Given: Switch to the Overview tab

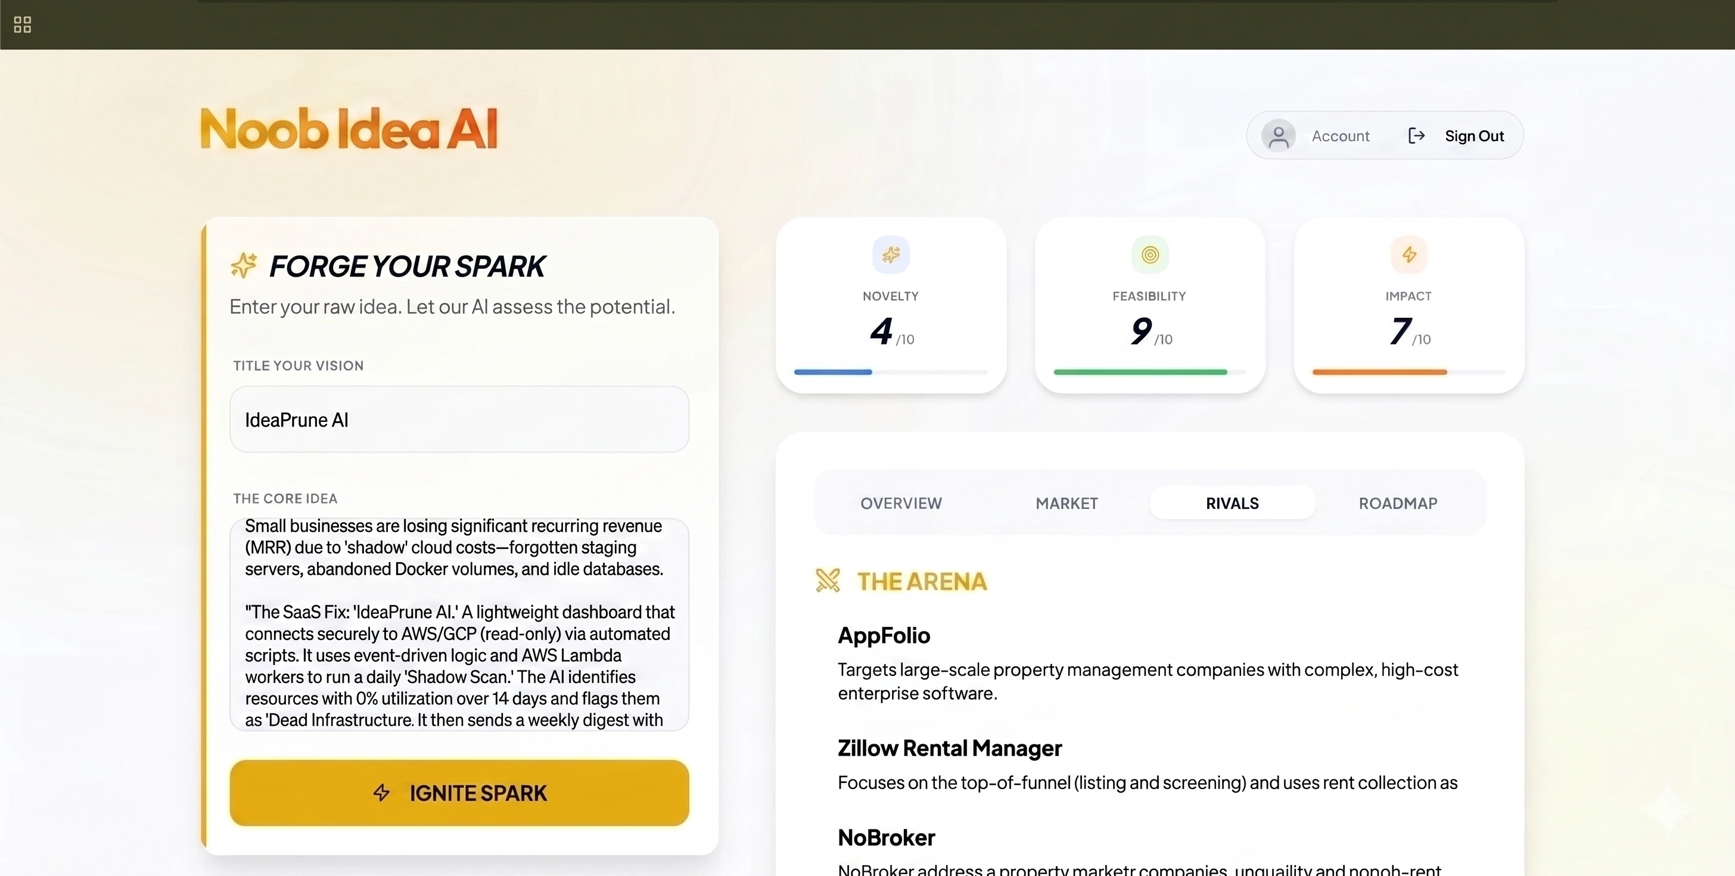Looking at the screenshot, I should coord(901,504).
